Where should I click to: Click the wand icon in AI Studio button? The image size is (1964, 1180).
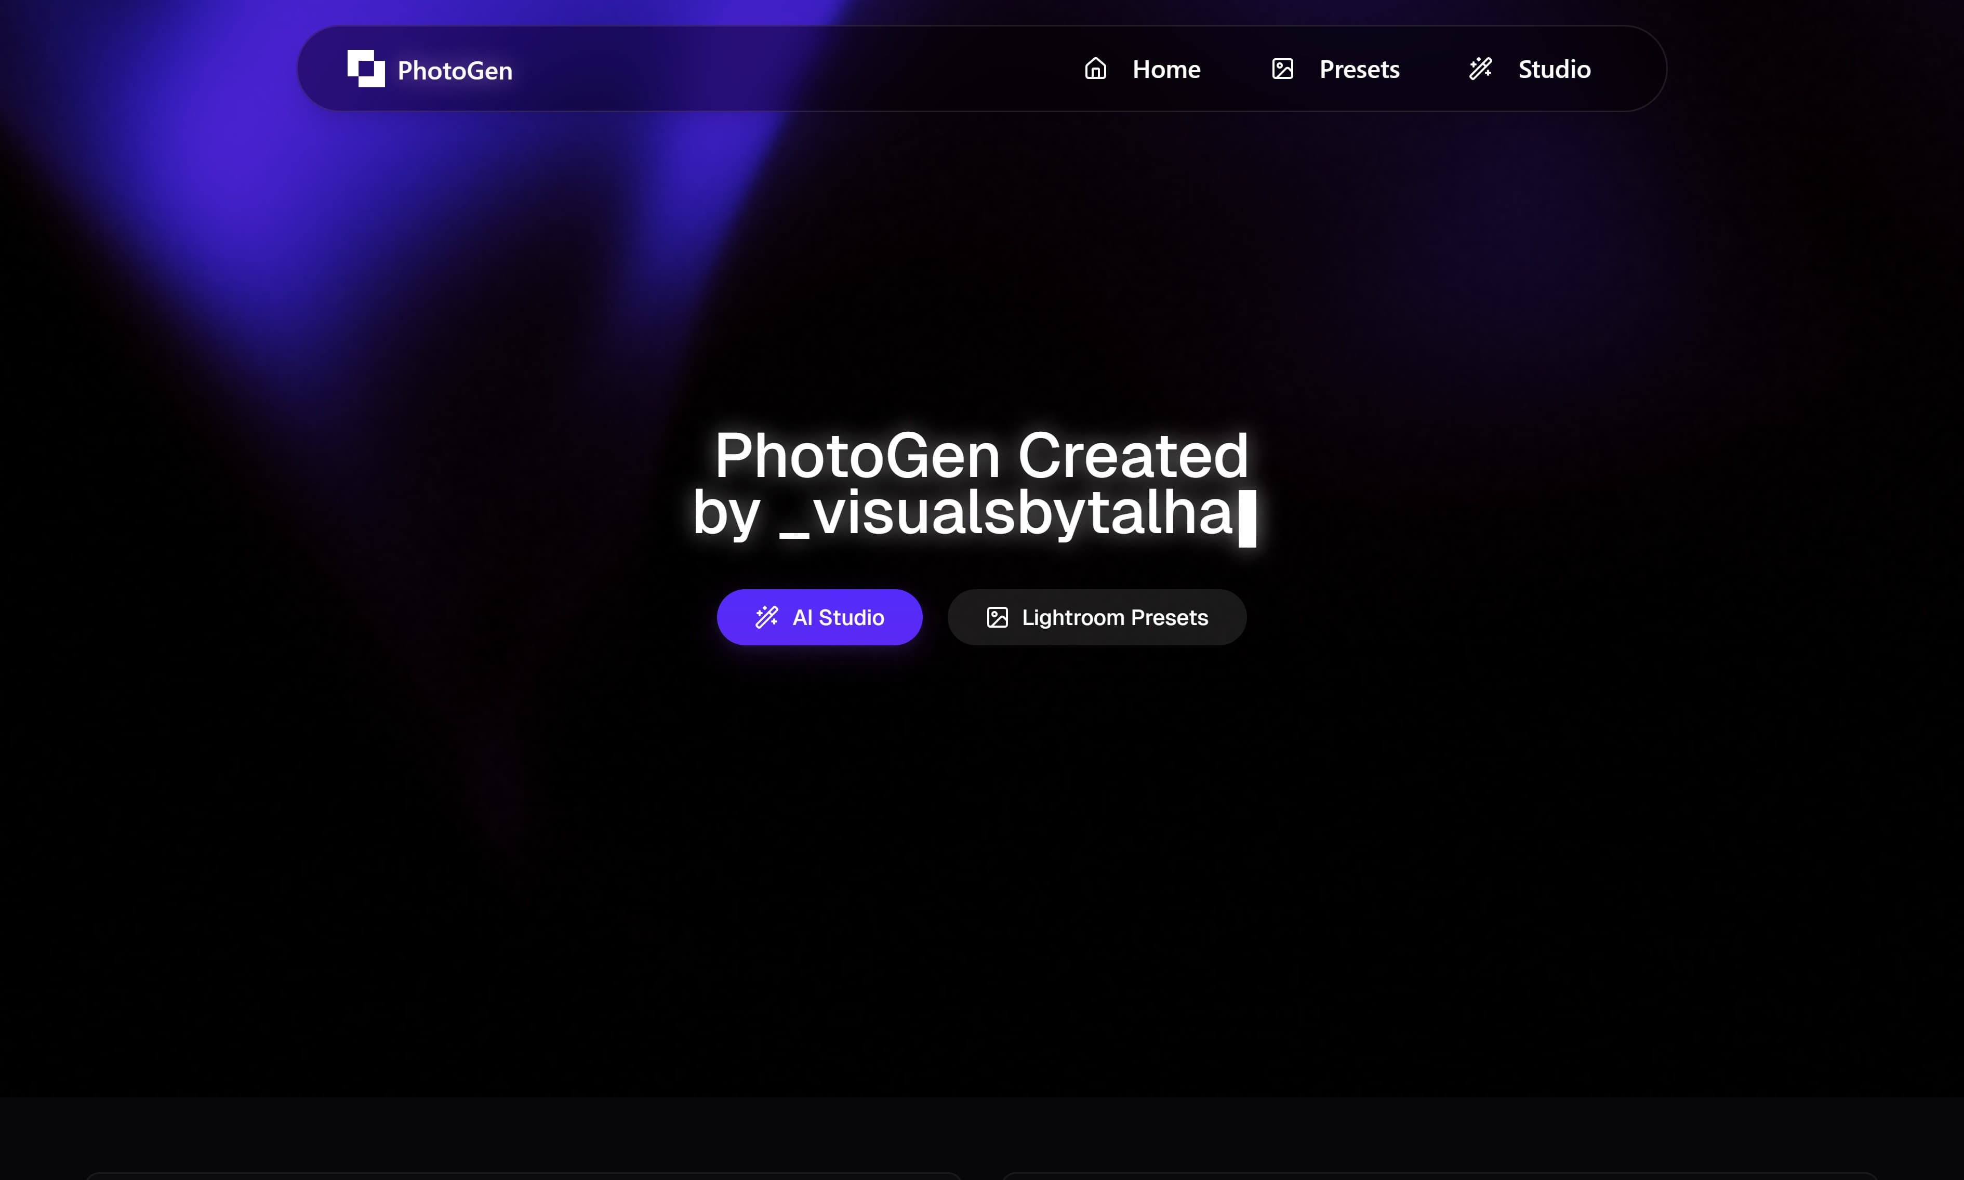(x=766, y=617)
